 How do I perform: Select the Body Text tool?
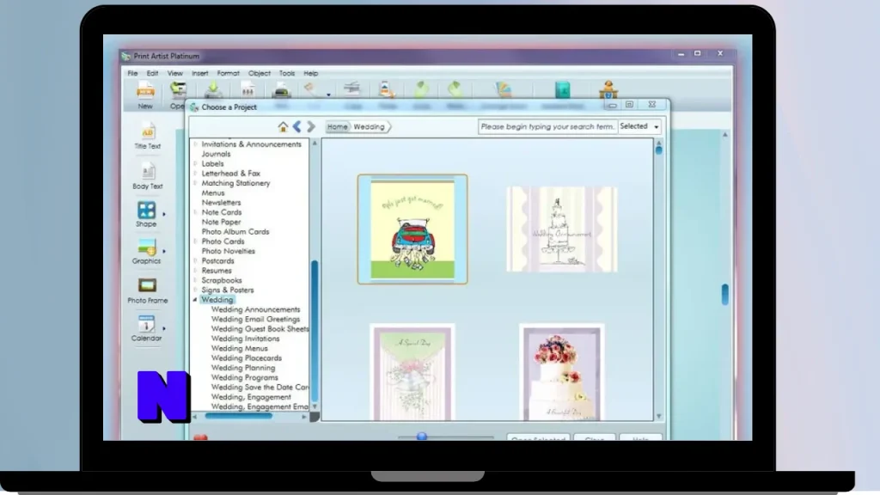pyautogui.click(x=148, y=176)
